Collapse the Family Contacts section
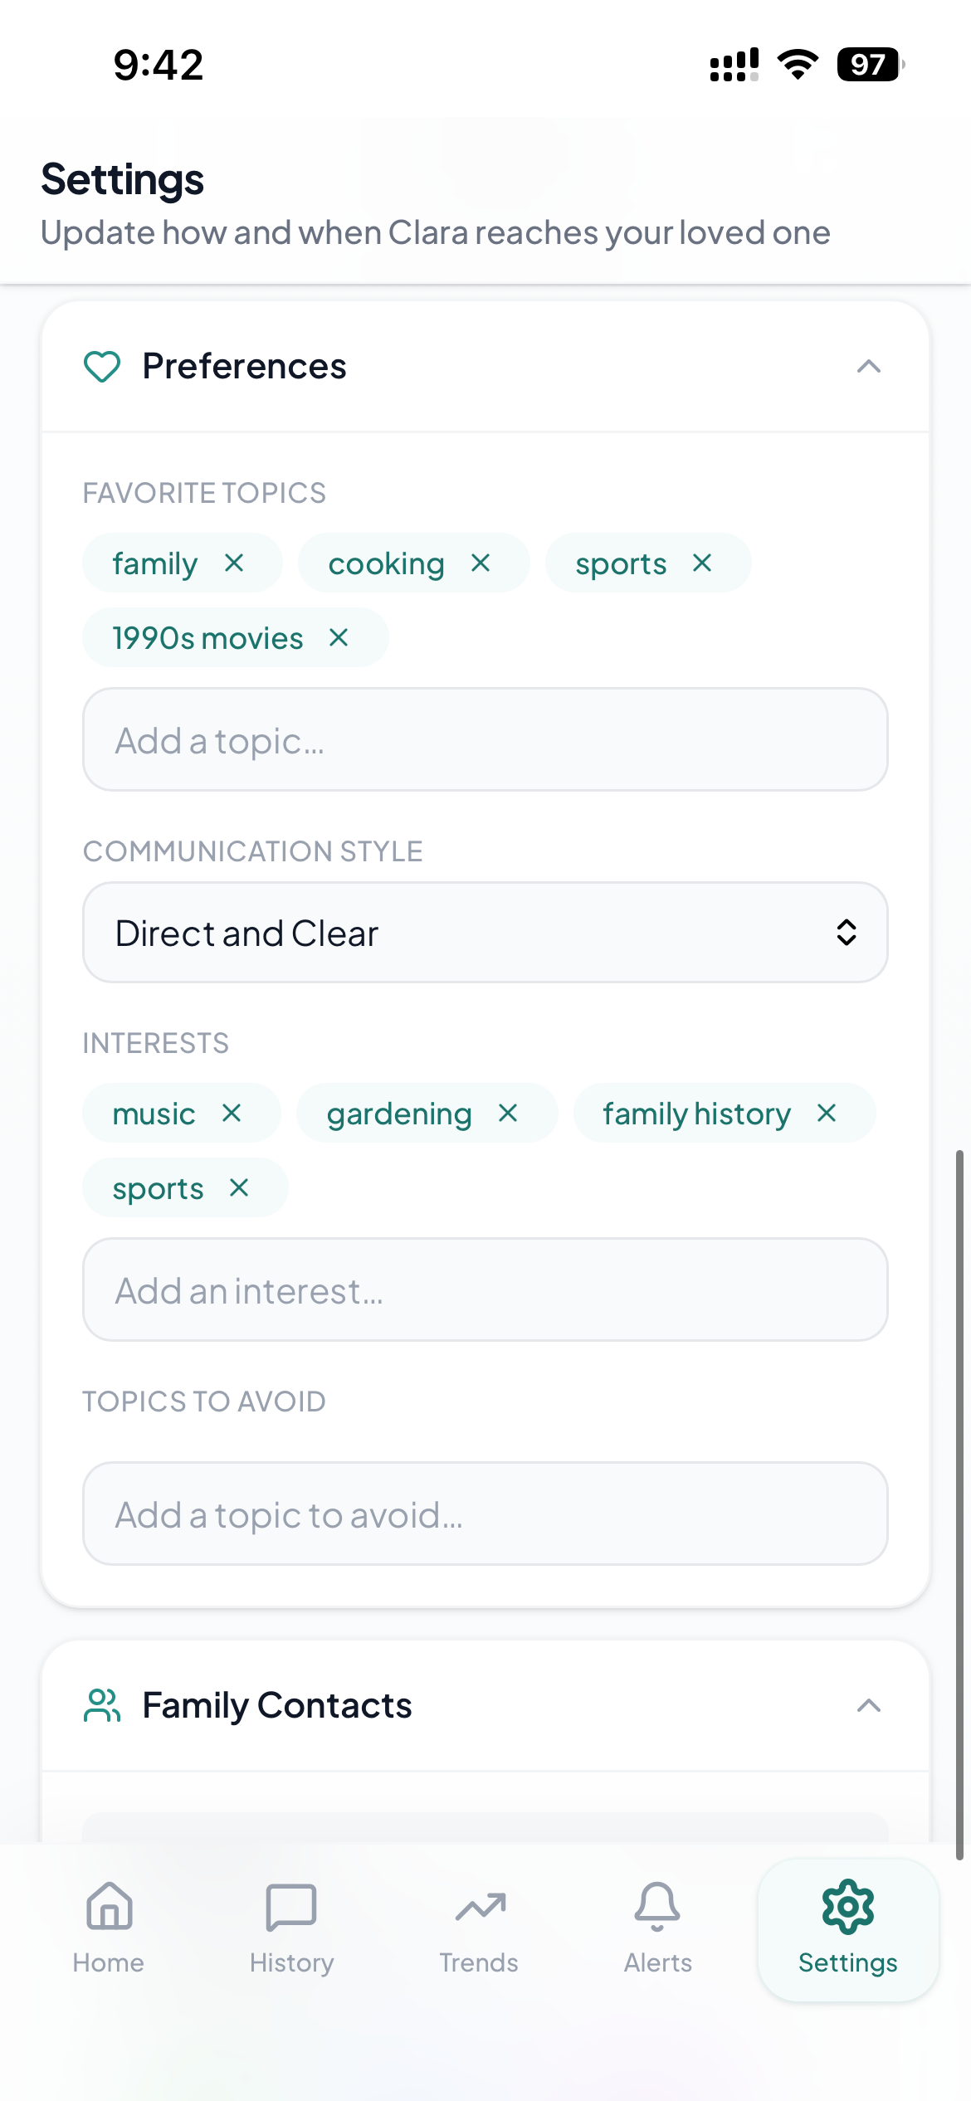The height and width of the screenshot is (2101, 971). [868, 1706]
